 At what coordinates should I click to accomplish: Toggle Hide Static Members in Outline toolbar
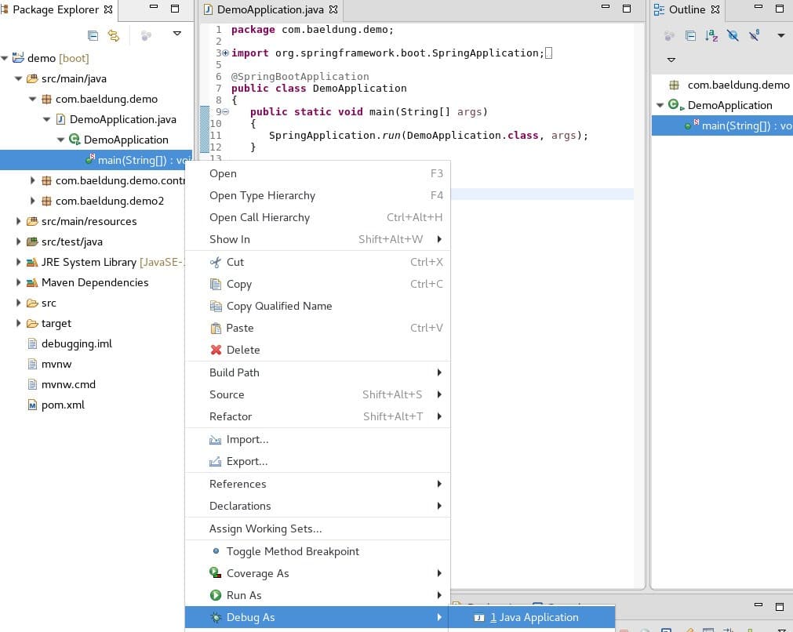tap(754, 35)
